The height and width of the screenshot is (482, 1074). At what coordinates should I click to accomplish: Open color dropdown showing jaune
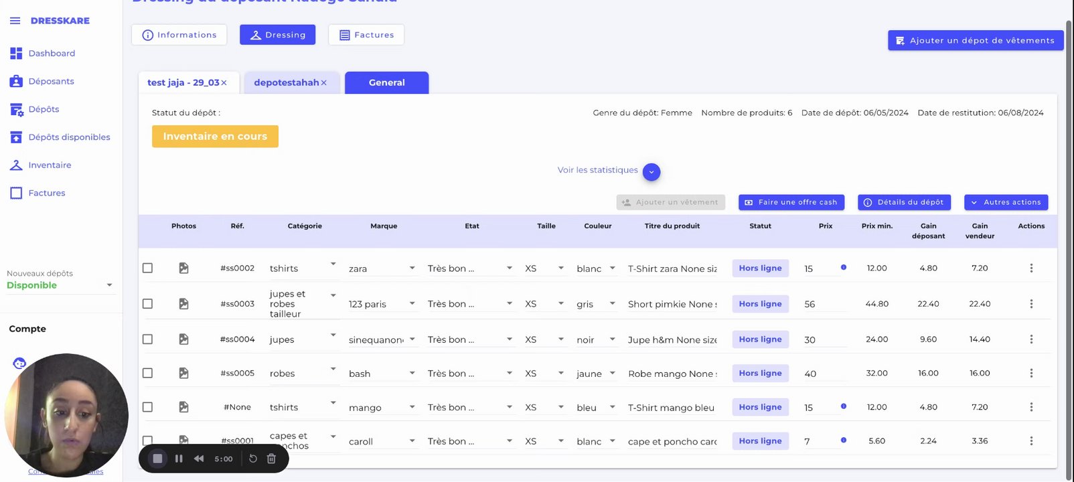[x=612, y=373]
